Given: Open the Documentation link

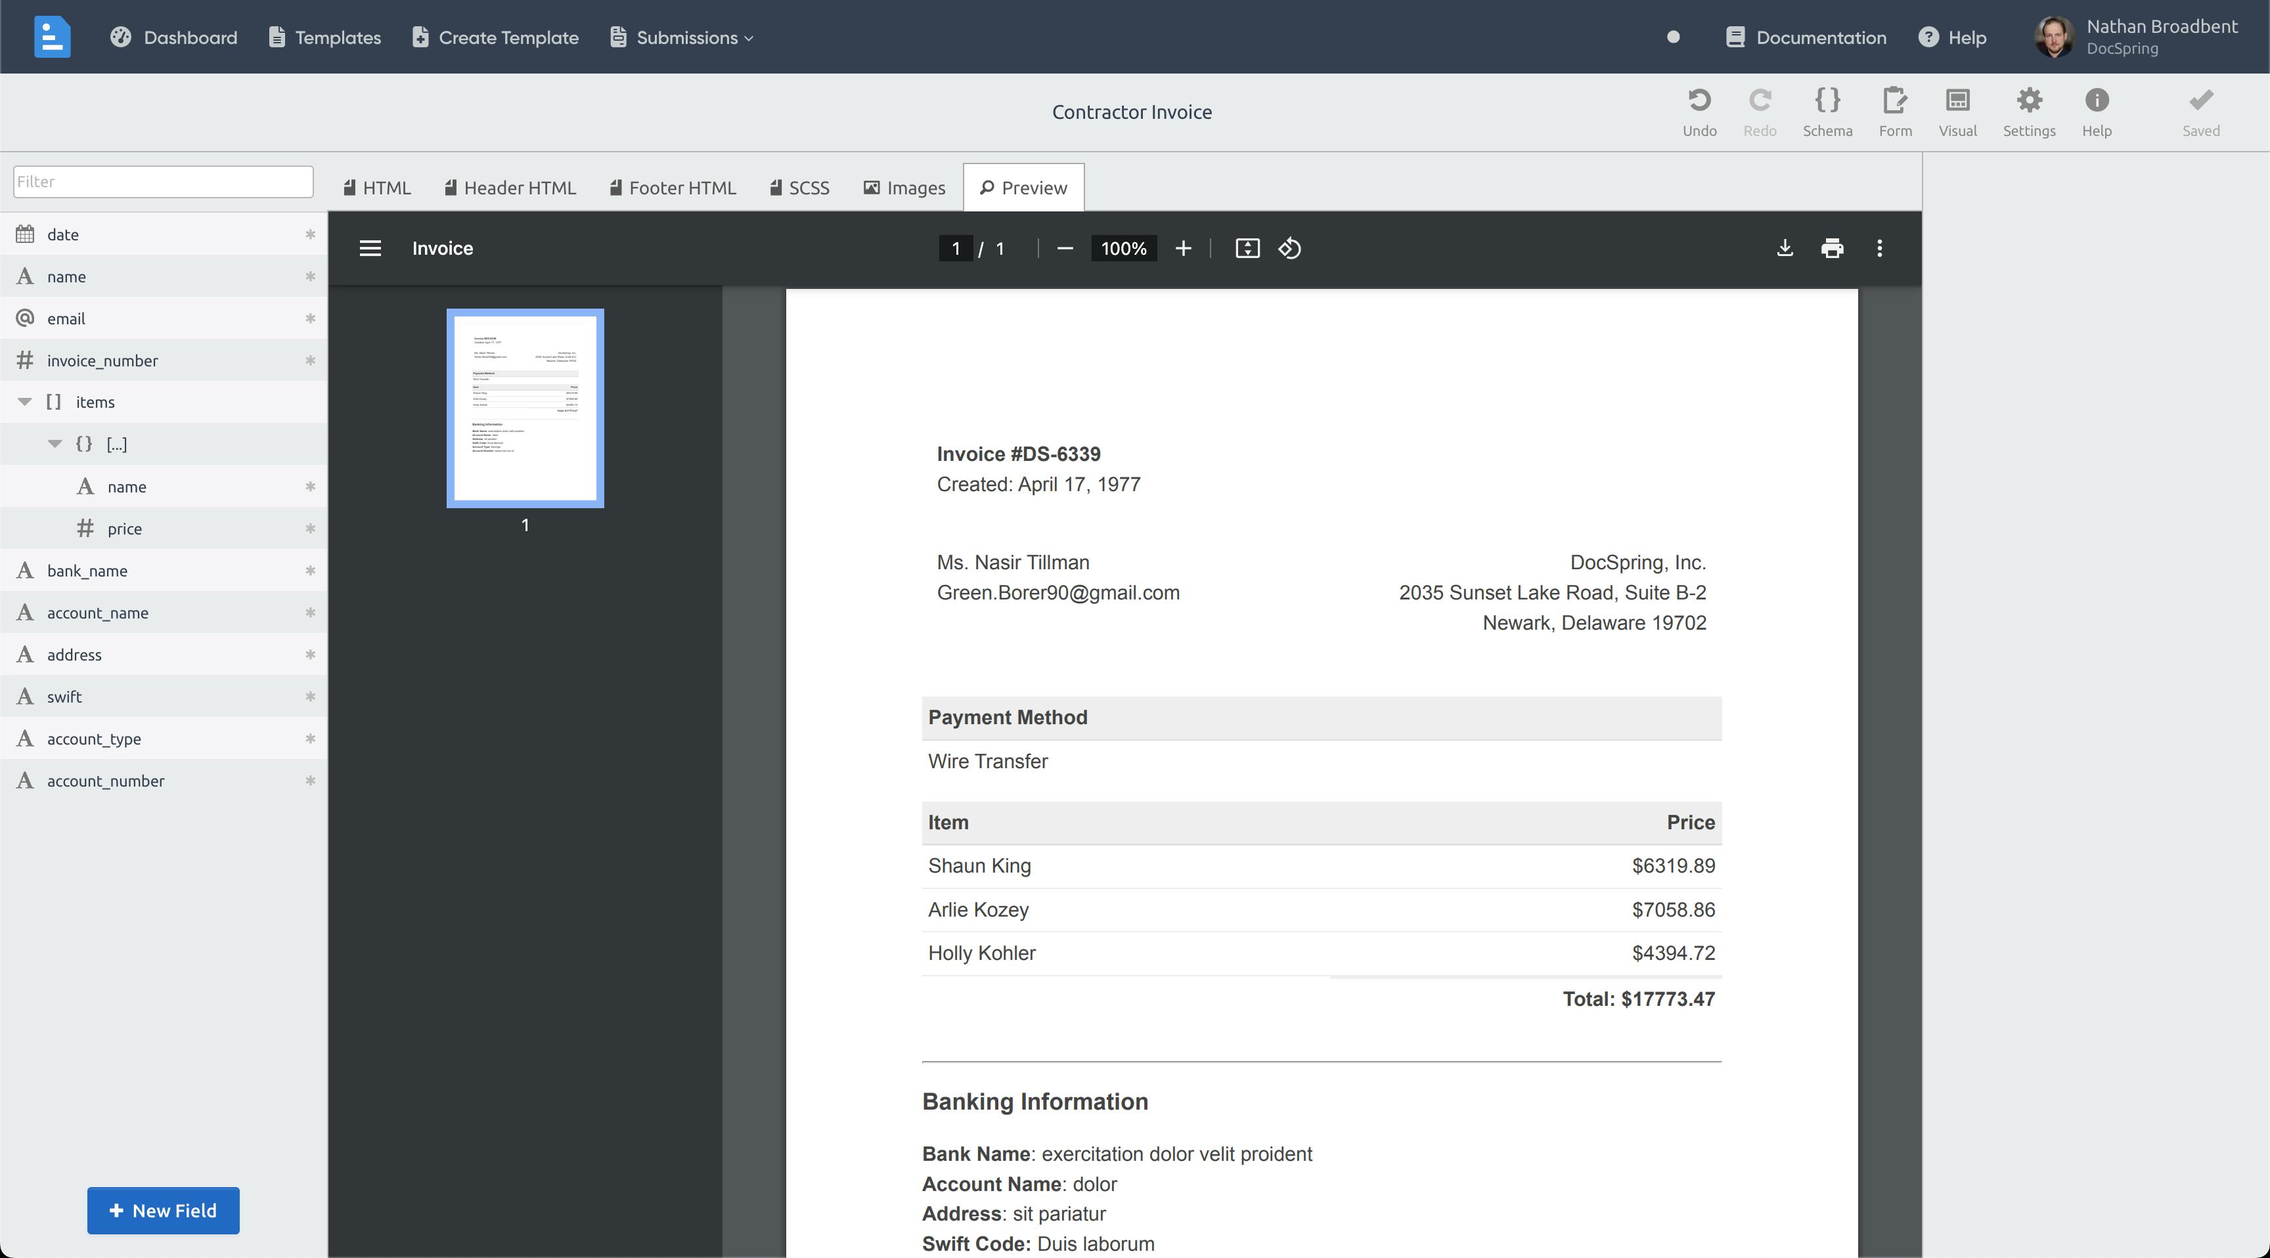Looking at the screenshot, I should click(1806, 37).
